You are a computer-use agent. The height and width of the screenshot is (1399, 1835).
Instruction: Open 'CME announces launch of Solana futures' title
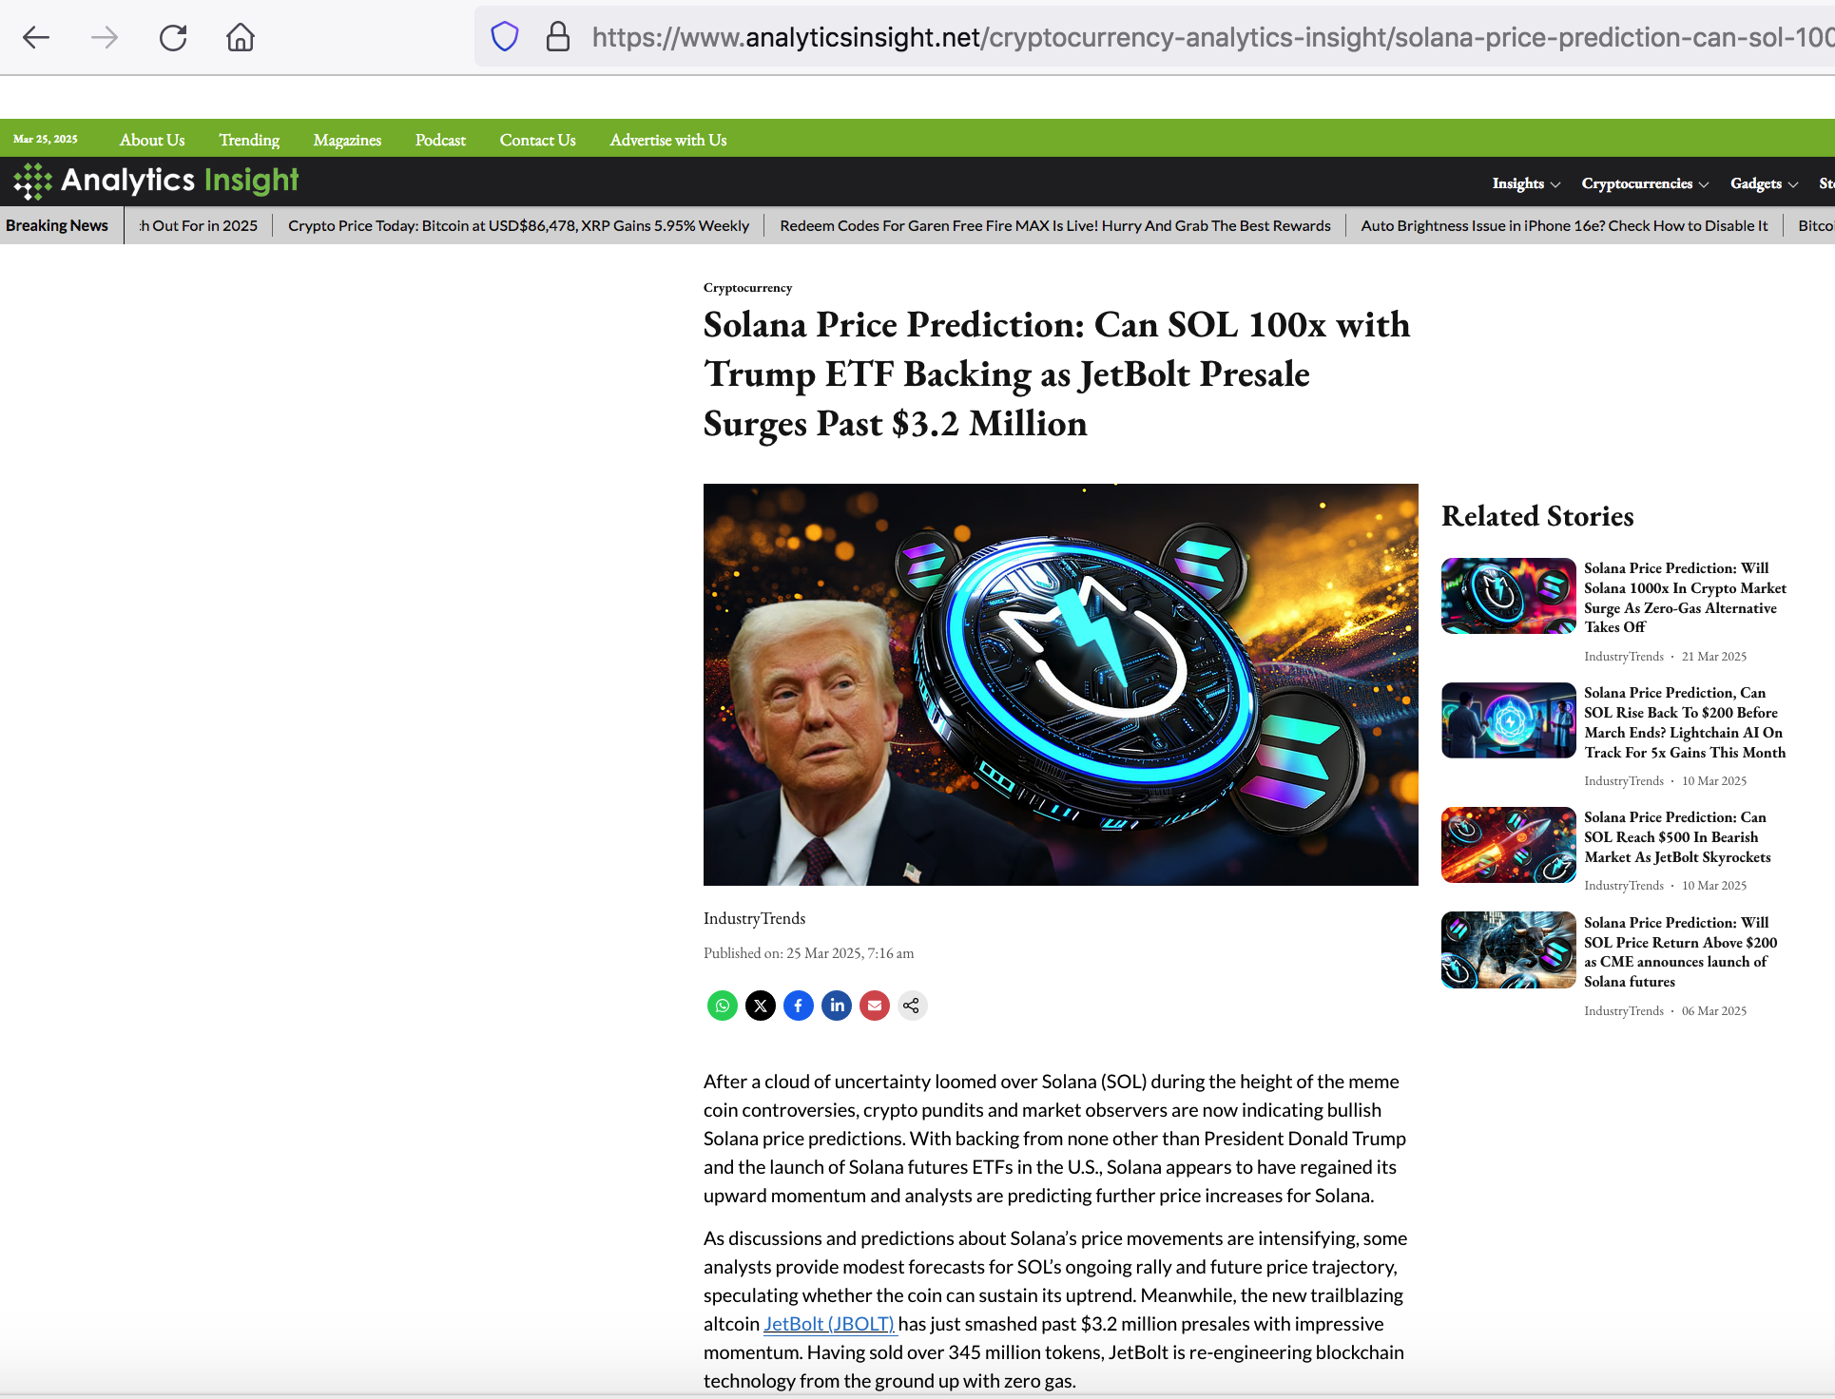pos(1680,952)
